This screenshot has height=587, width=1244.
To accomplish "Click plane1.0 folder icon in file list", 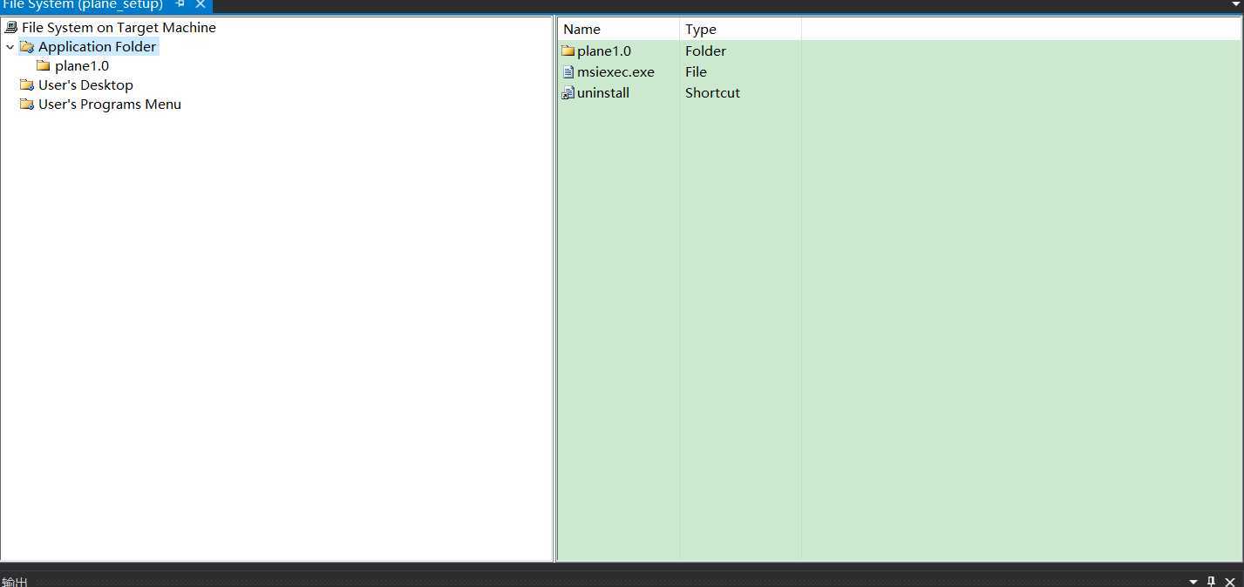I will click(x=568, y=51).
